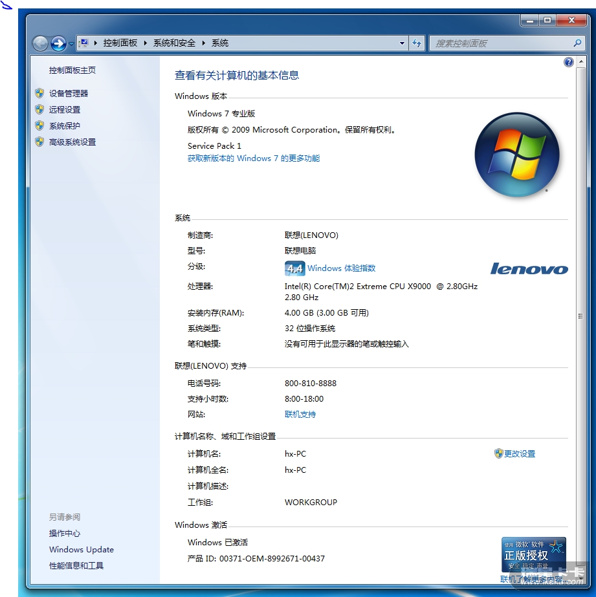Click the 计算机名 value hx-PC
Viewport: 596px width, 597px height.
[295, 454]
